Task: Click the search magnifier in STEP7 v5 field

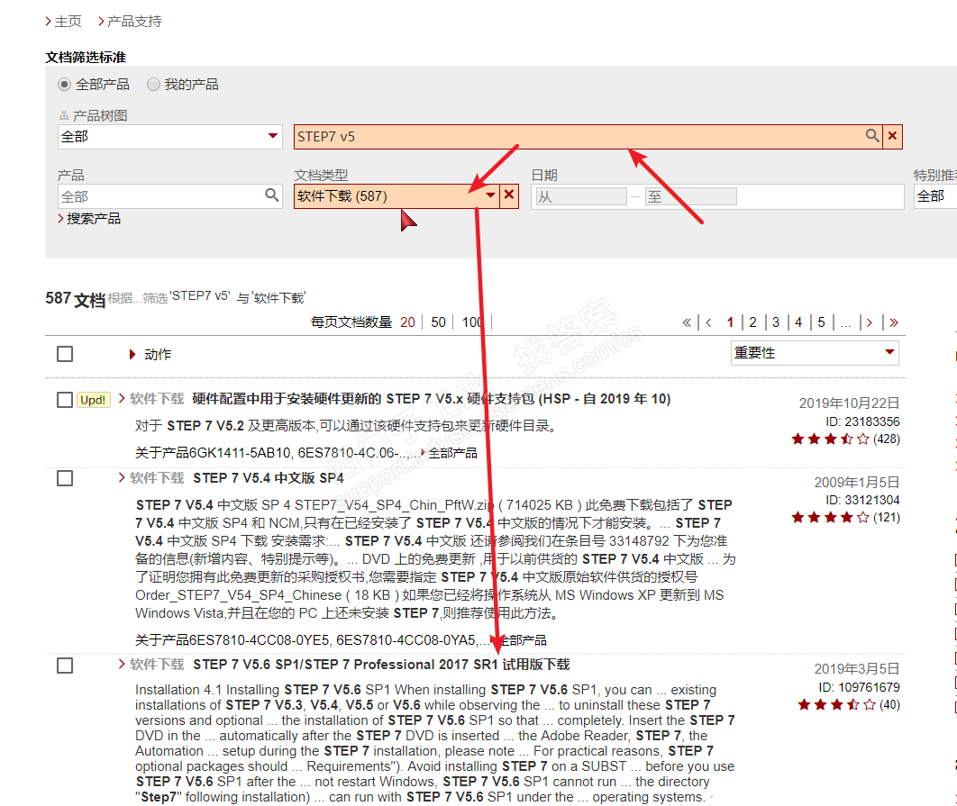Action: pyautogui.click(x=872, y=135)
